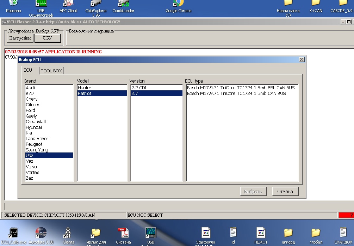Click the Выбрать button

click(x=253, y=191)
